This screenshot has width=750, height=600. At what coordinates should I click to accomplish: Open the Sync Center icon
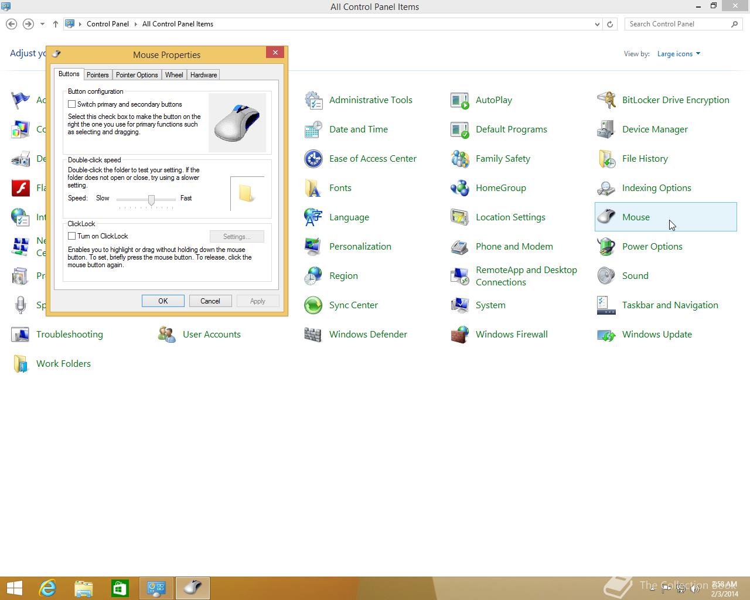tap(313, 305)
